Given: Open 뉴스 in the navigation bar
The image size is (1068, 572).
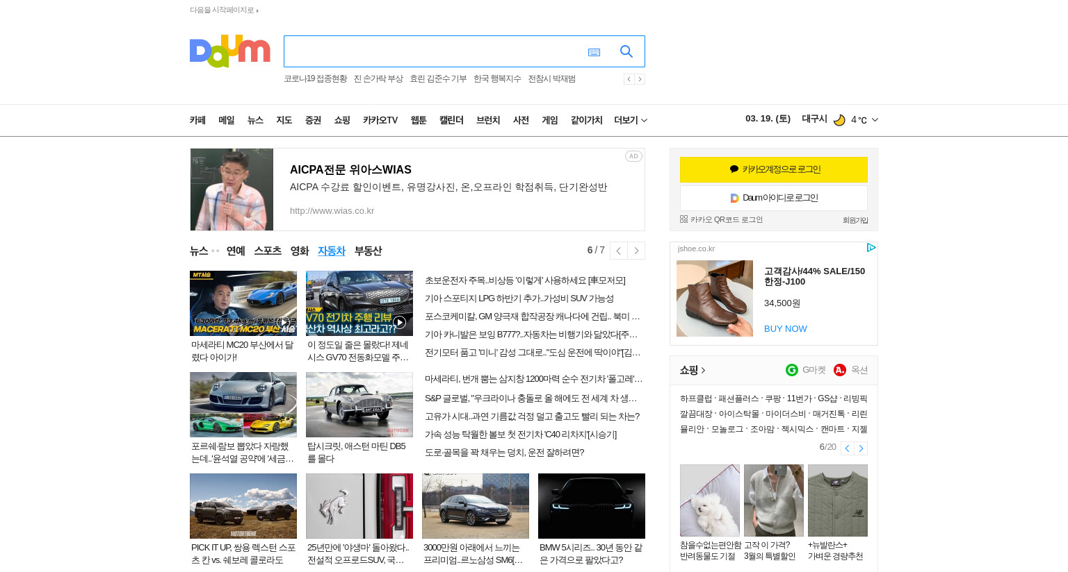Looking at the screenshot, I should [x=255, y=120].
